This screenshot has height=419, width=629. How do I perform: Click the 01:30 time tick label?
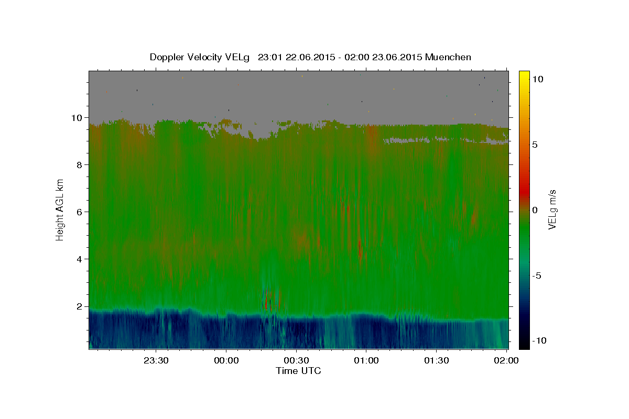(436, 360)
